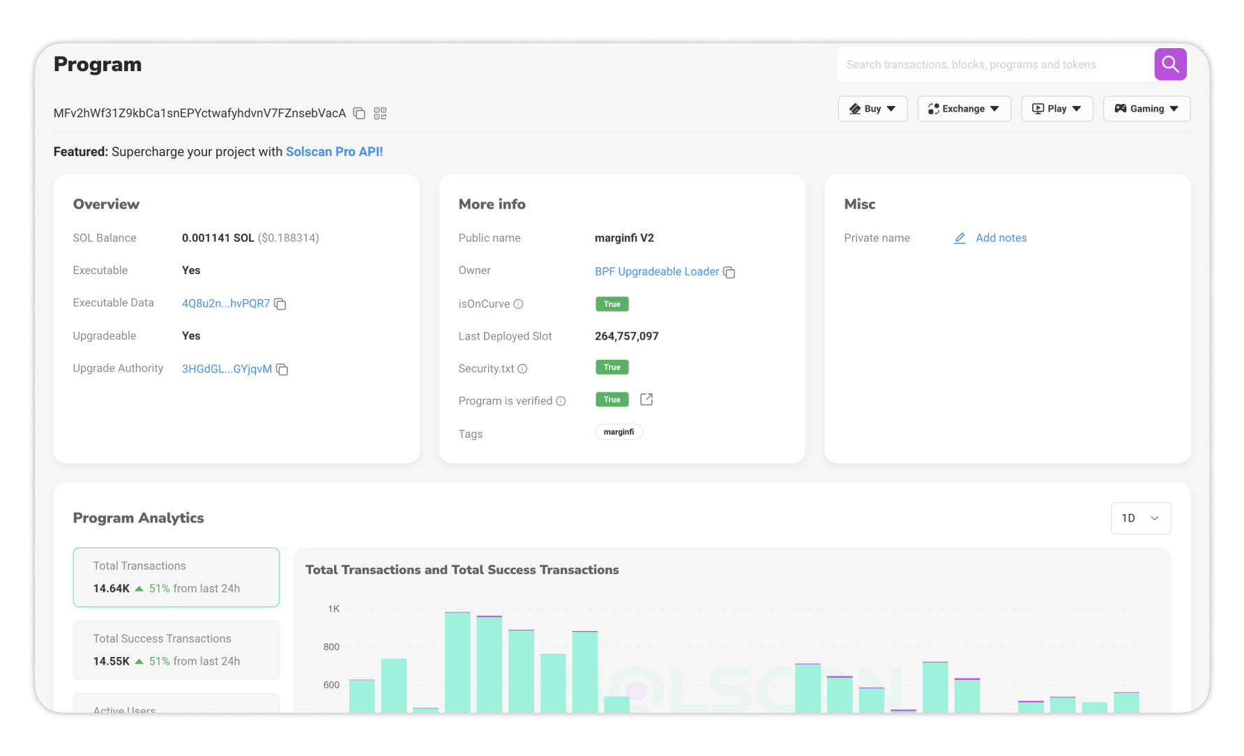The height and width of the screenshot is (756, 1244).
Task: Click the purple search magnifier button
Action: coord(1170,64)
